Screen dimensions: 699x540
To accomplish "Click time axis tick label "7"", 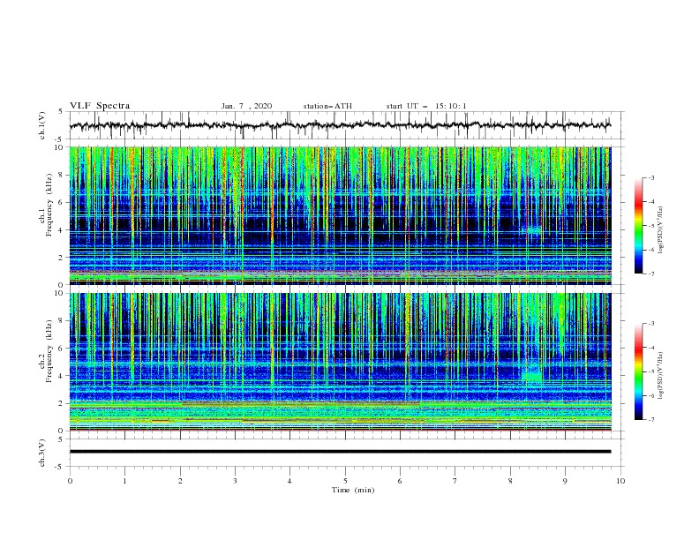I will (x=455, y=481).
